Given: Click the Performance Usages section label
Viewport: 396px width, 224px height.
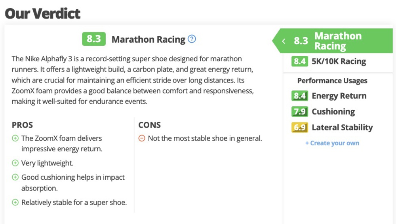Looking at the screenshot, I should pos(332,81).
